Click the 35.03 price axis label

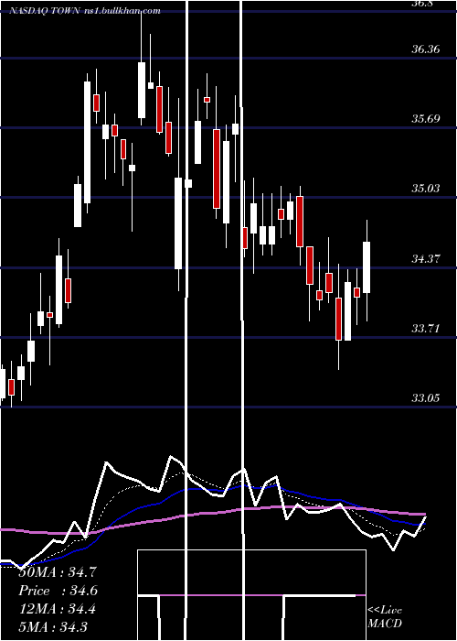tap(426, 189)
